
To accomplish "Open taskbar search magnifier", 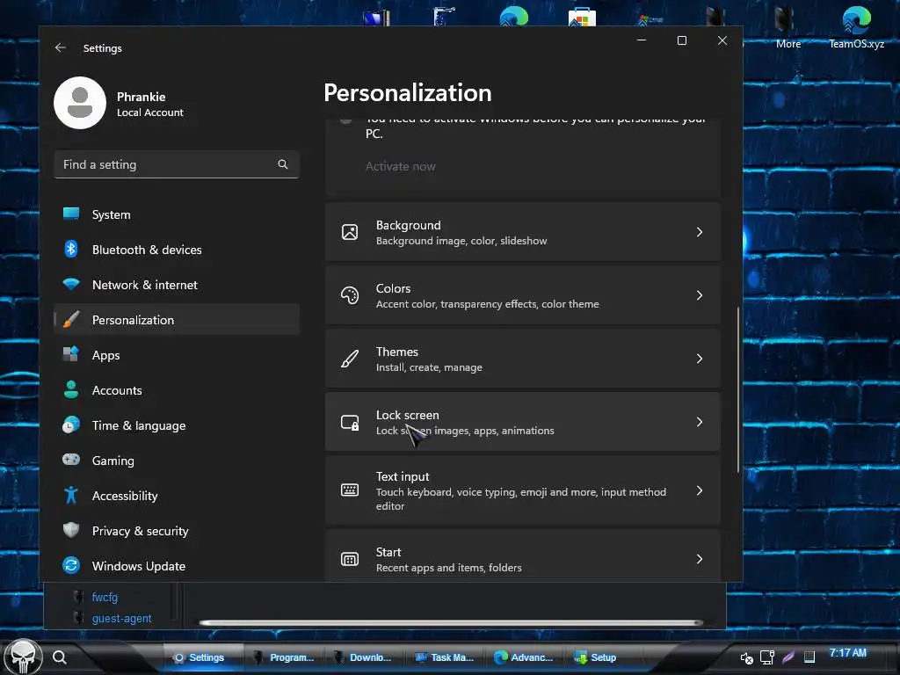I will coord(60,657).
